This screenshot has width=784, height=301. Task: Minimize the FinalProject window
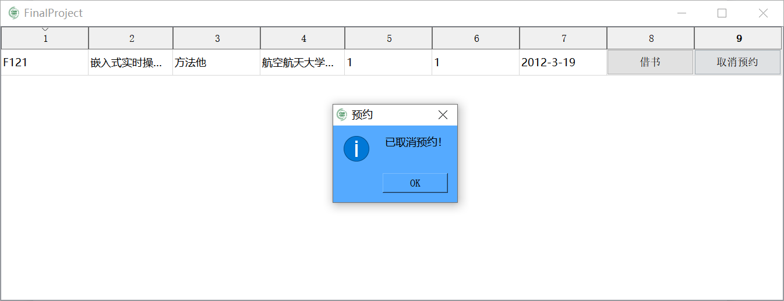tap(681, 13)
